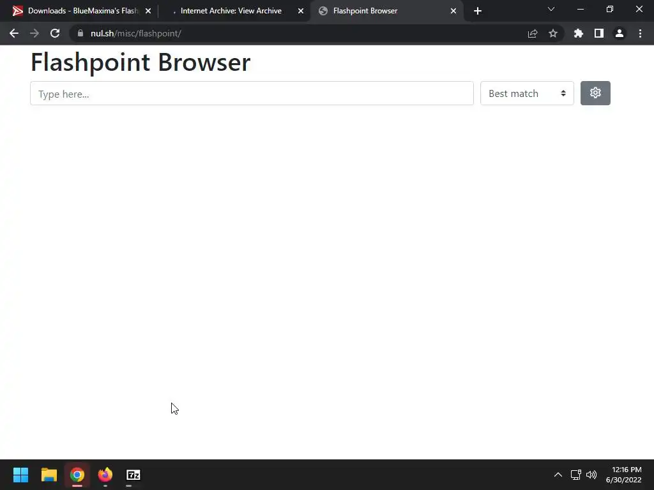Reload the current page
This screenshot has height=490, width=654.
click(x=55, y=33)
